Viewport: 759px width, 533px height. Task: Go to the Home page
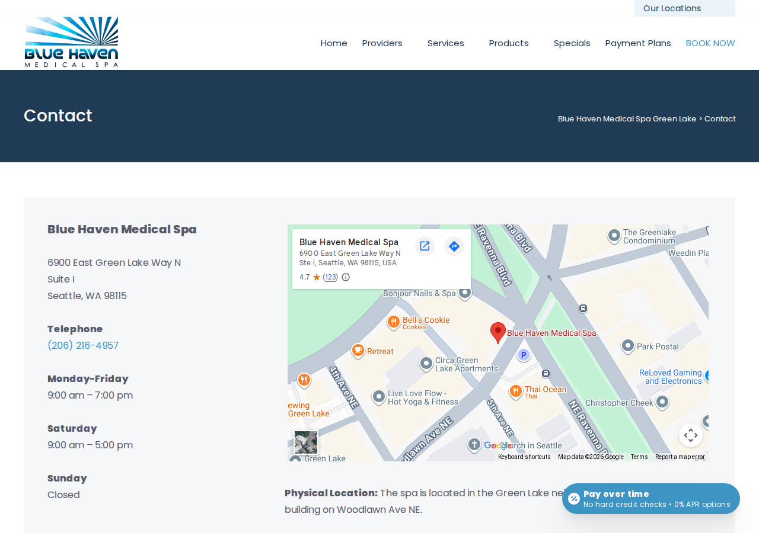coord(334,43)
